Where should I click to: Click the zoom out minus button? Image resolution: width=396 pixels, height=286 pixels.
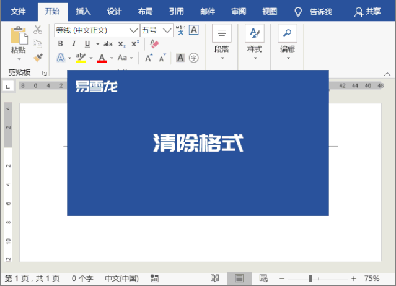coord(282,279)
